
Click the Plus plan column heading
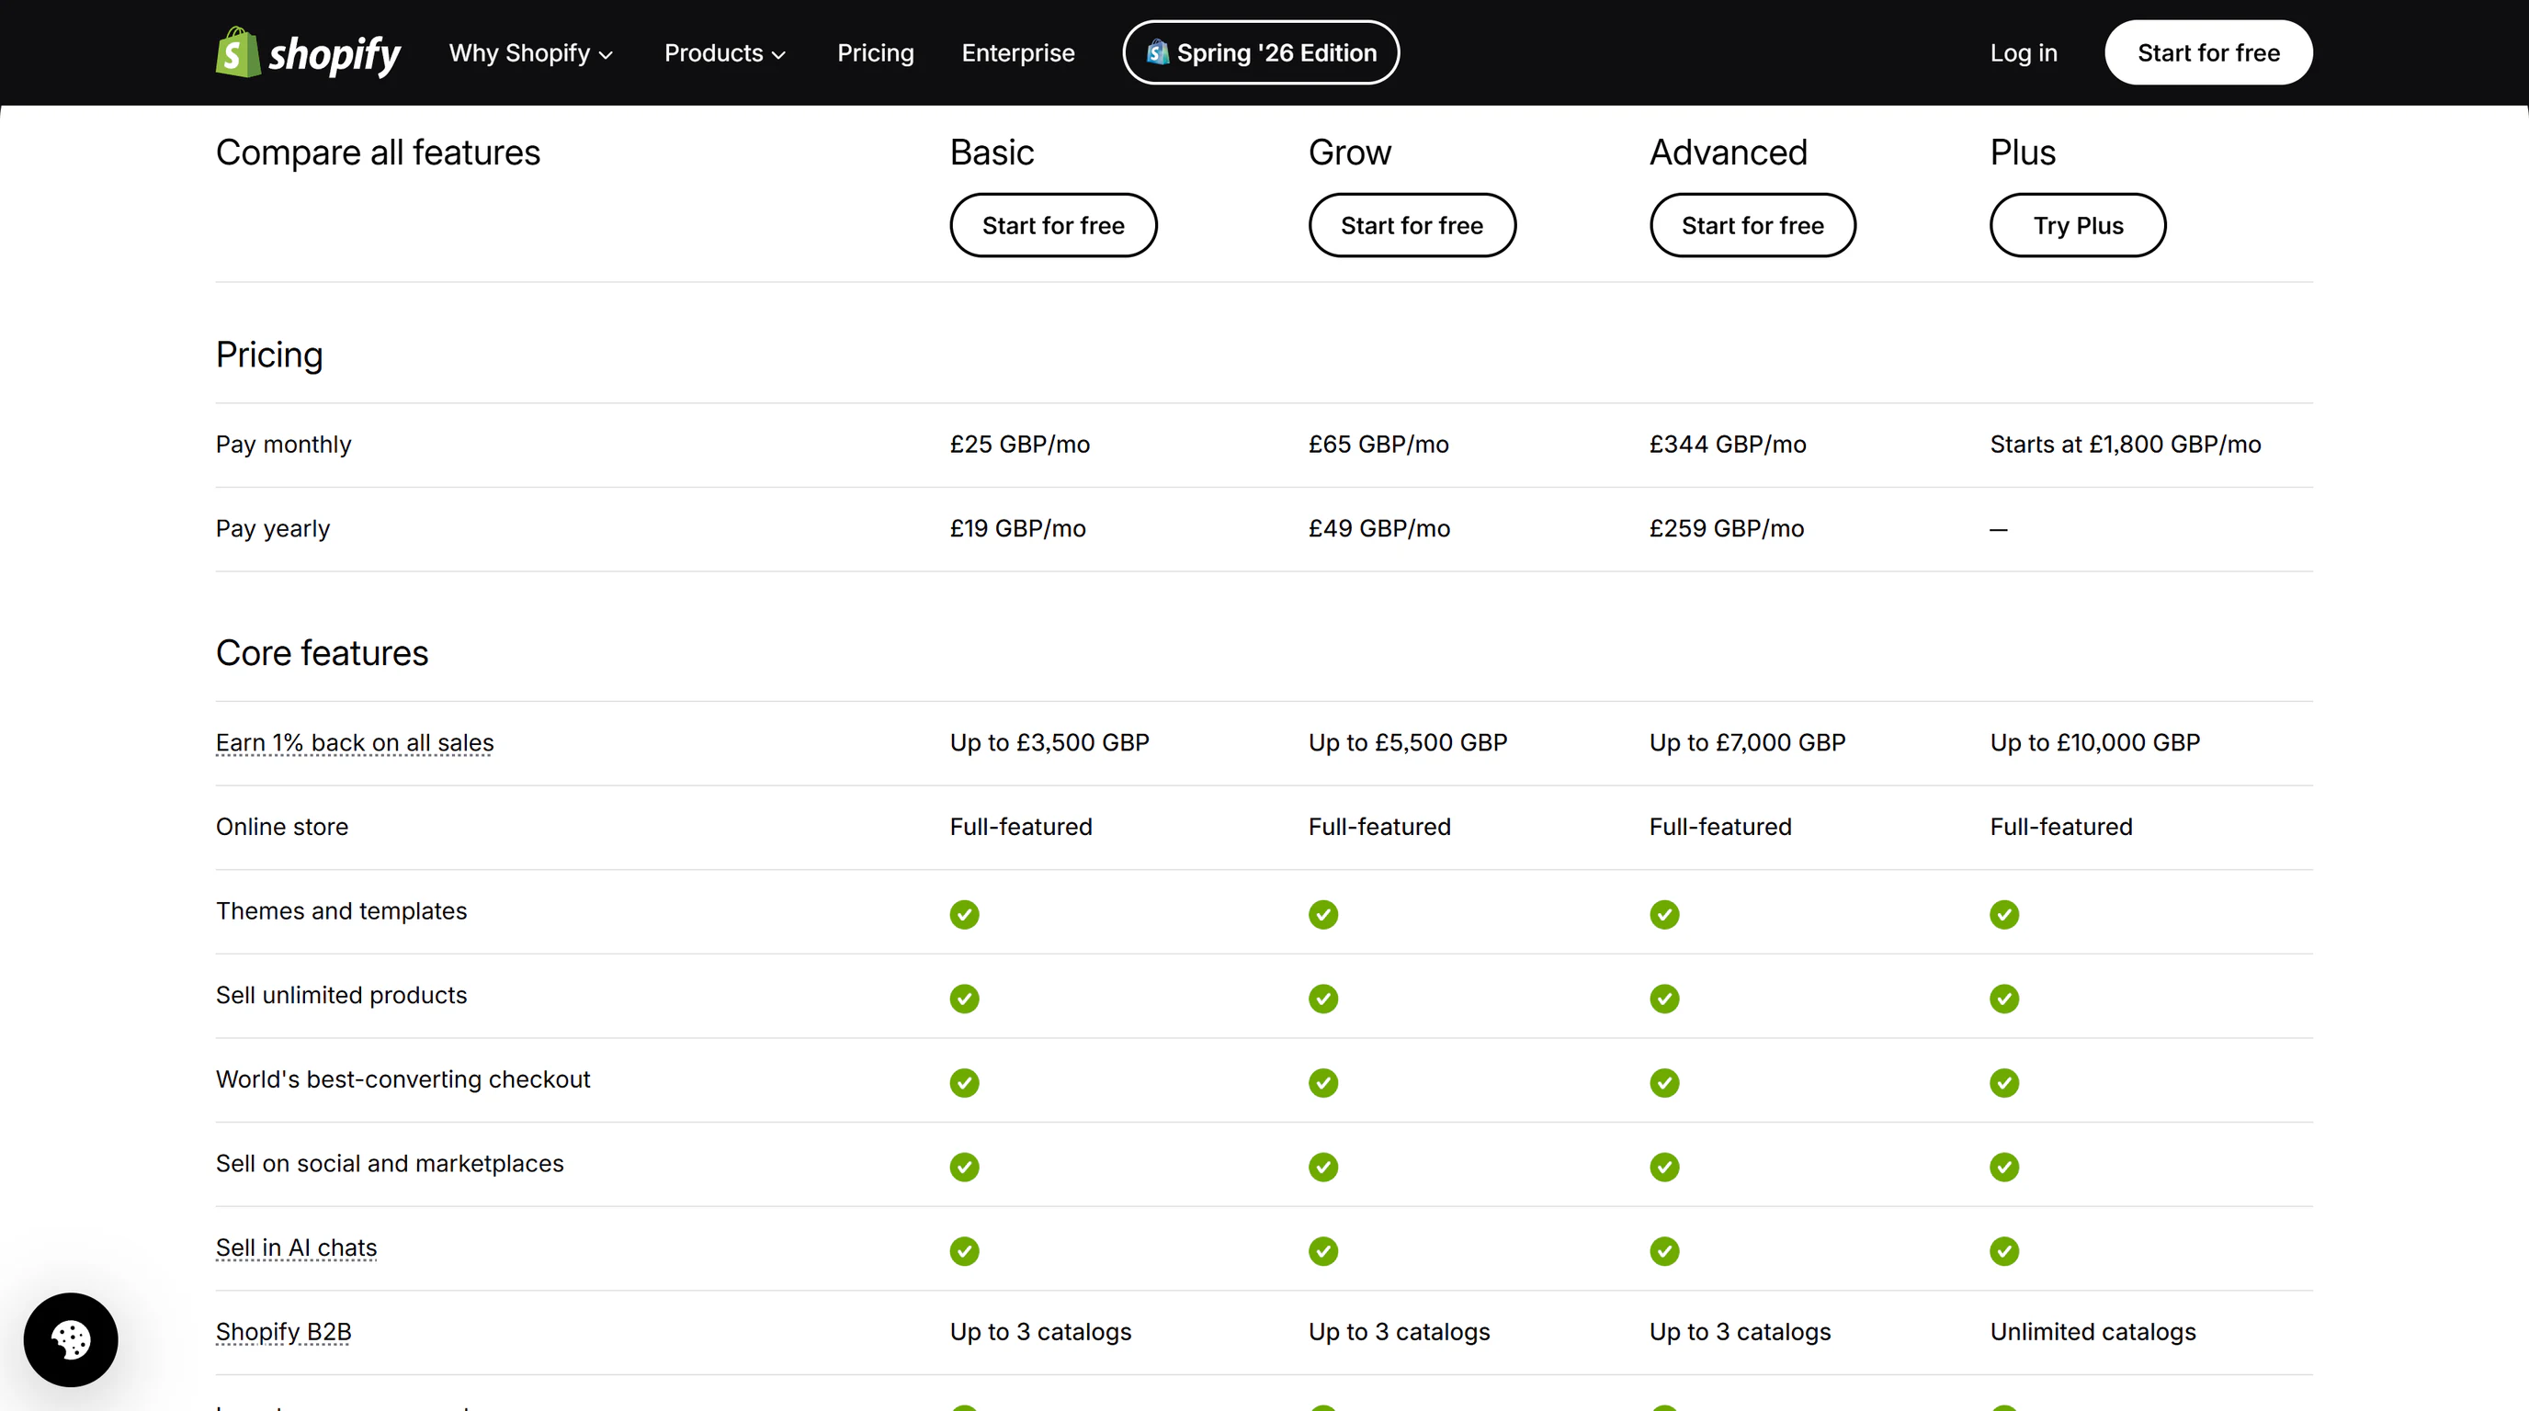(2023, 153)
